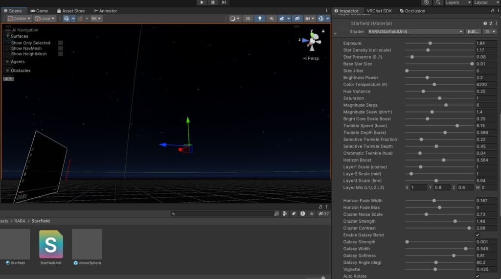
Task: Toggle 2D view mode in Scene
Action: pos(248,19)
